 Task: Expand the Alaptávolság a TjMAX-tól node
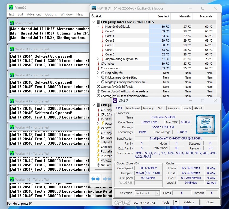pos(98,59)
